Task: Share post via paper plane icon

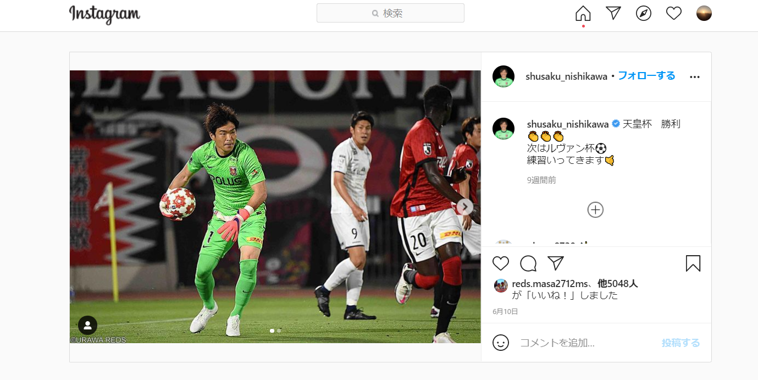Action: click(556, 263)
